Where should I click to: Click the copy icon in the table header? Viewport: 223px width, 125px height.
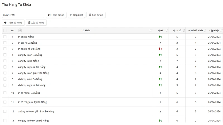[x=20, y=30]
